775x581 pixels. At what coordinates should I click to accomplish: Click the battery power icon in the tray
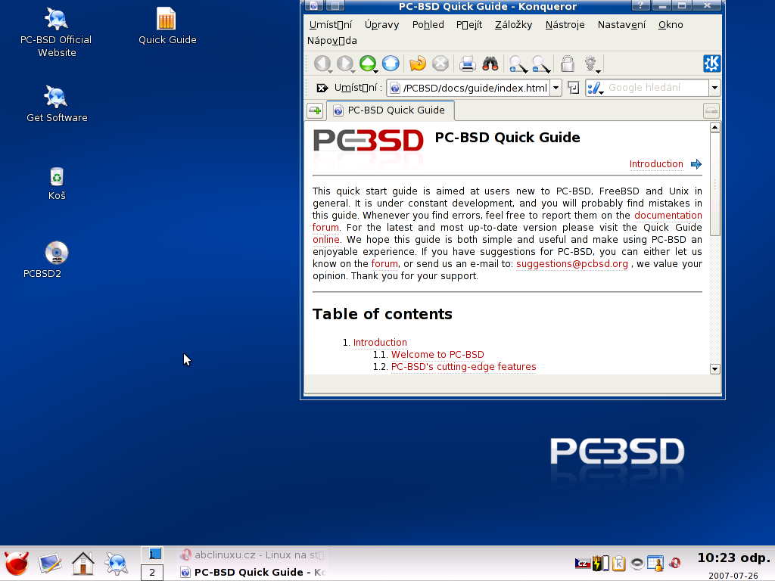600,563
